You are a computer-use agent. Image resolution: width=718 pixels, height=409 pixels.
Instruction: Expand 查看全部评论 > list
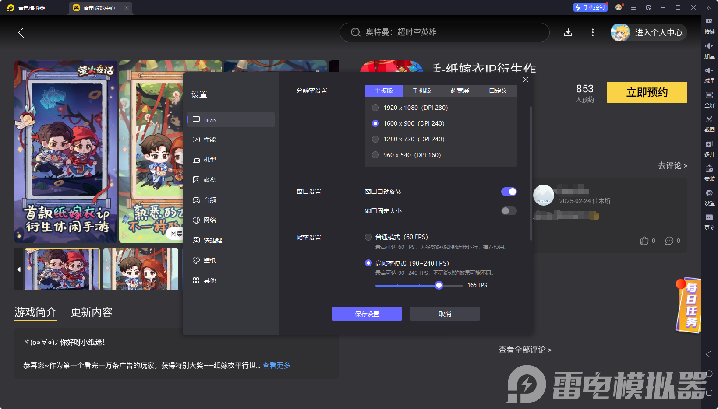click(x=525, y=350)
